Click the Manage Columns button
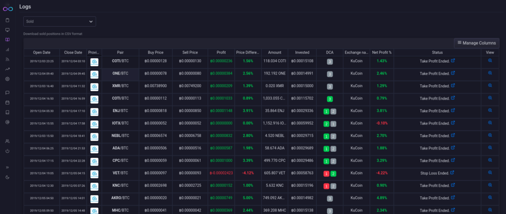 (x=476, y=43)
